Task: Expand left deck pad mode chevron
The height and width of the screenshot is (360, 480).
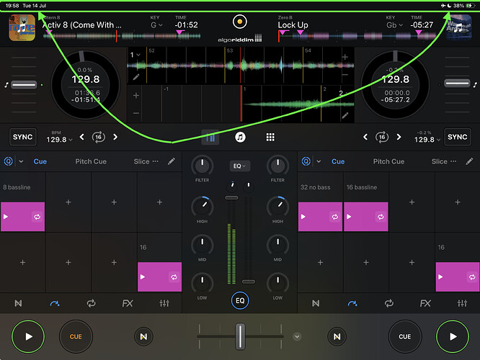Action: point(21,161)
